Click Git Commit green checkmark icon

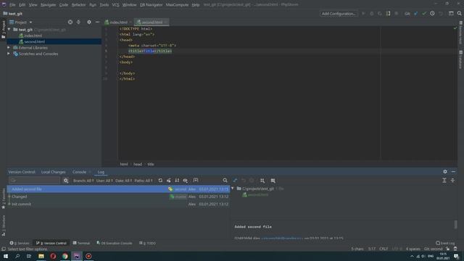pyautogui.click(x=424, y=14)
